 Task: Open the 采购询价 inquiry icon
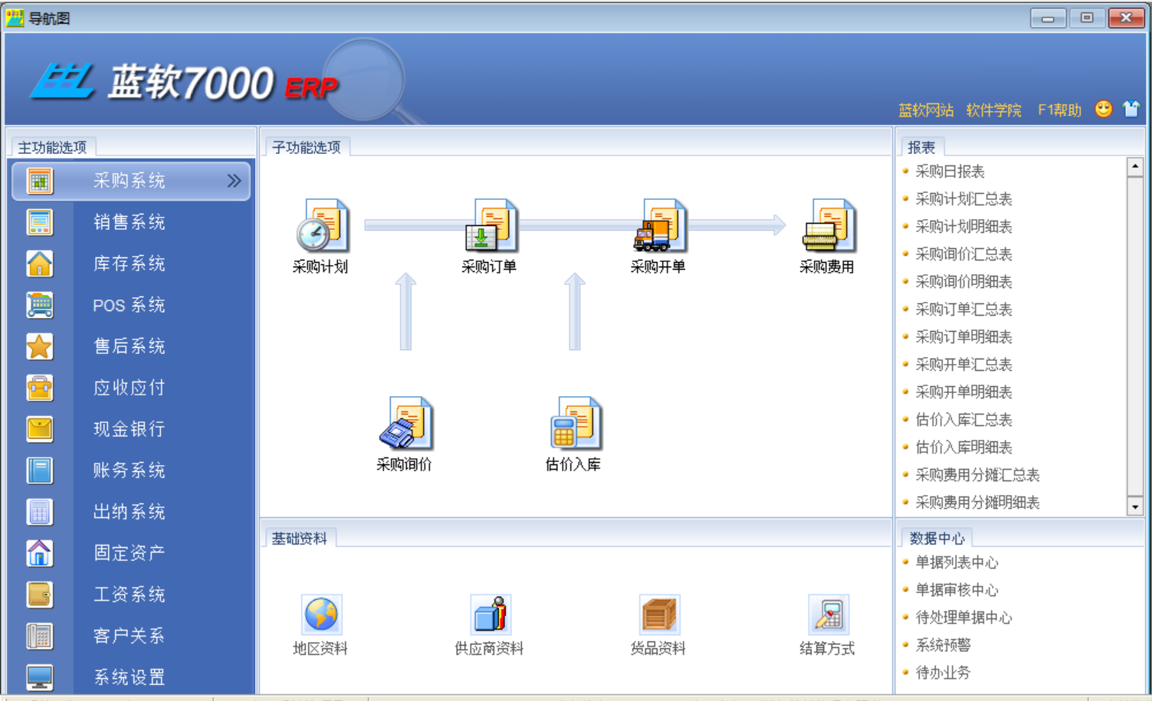(405, 424)
